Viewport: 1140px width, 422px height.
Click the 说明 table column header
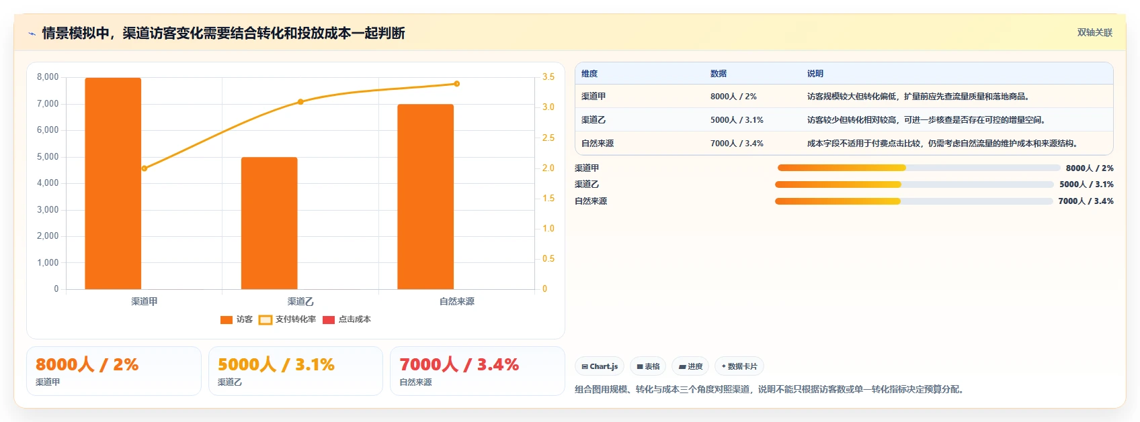[x=815, y=74]
